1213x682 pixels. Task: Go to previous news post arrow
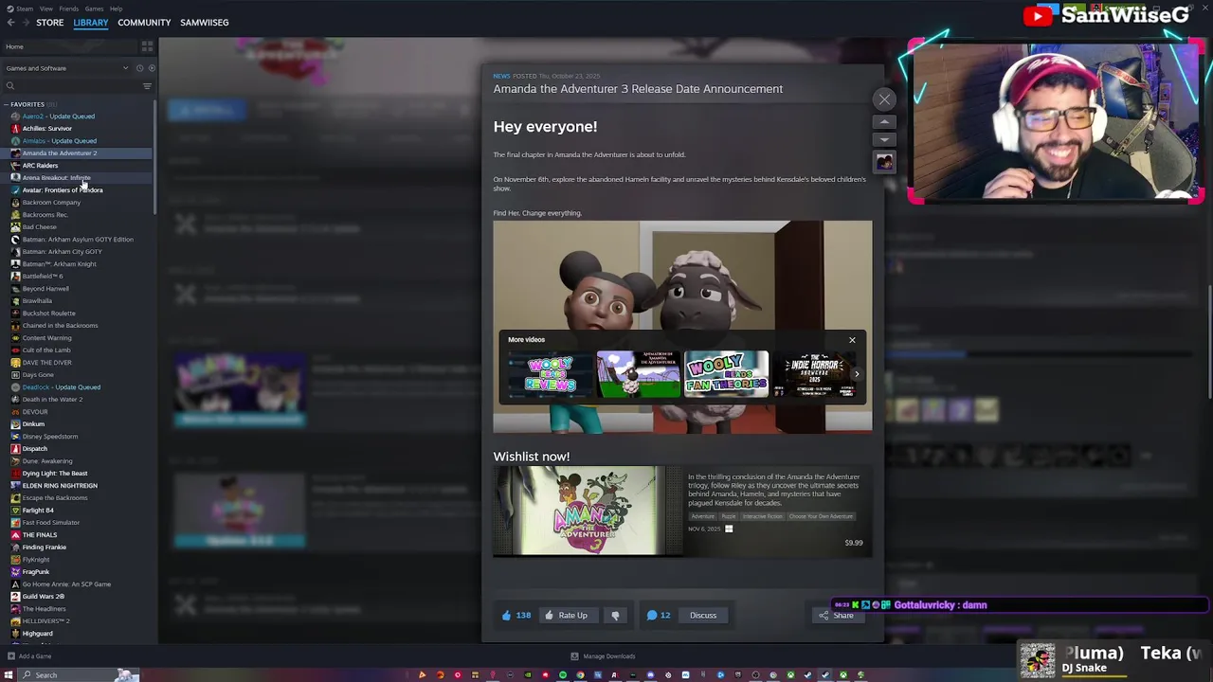(884, 121)
